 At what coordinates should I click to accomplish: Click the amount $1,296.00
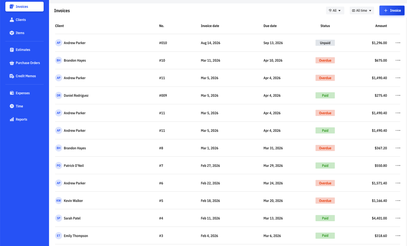point(379,43)
